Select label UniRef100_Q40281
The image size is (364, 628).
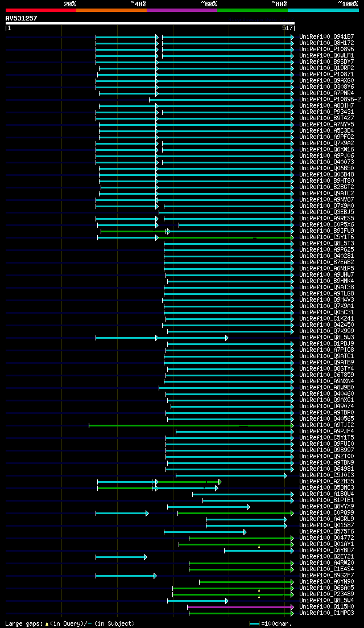click(327, 256)
